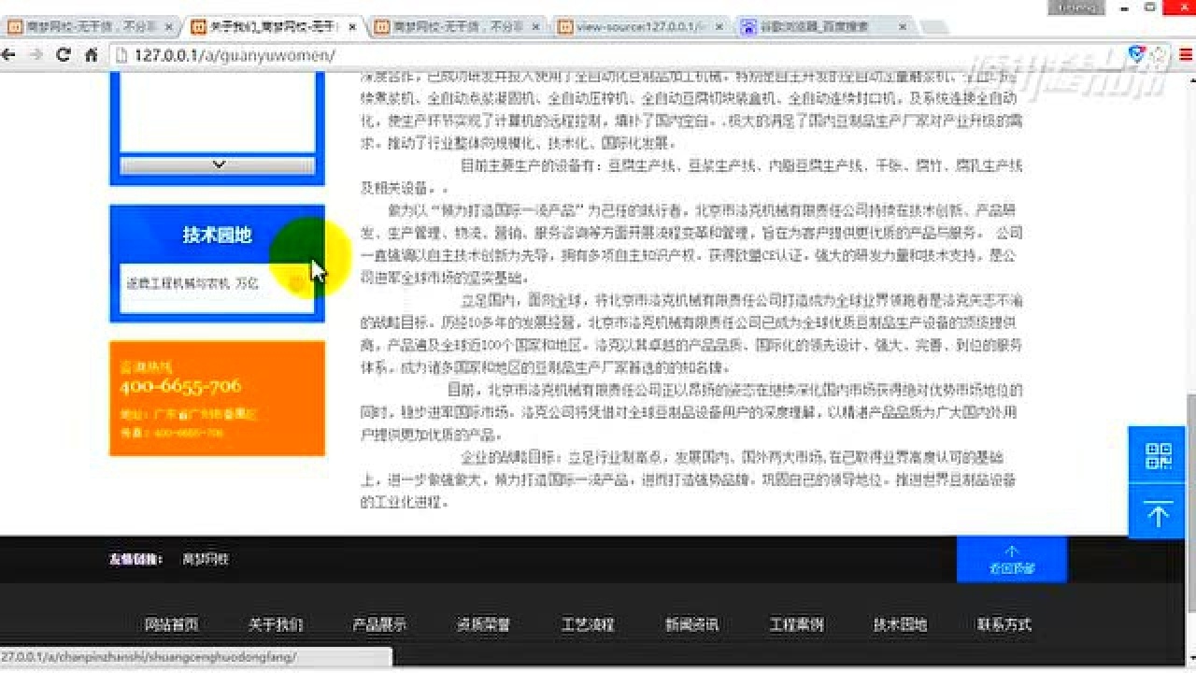
Task: Go to 网站首页 in footer nav
Action: (x=171, y=624)
